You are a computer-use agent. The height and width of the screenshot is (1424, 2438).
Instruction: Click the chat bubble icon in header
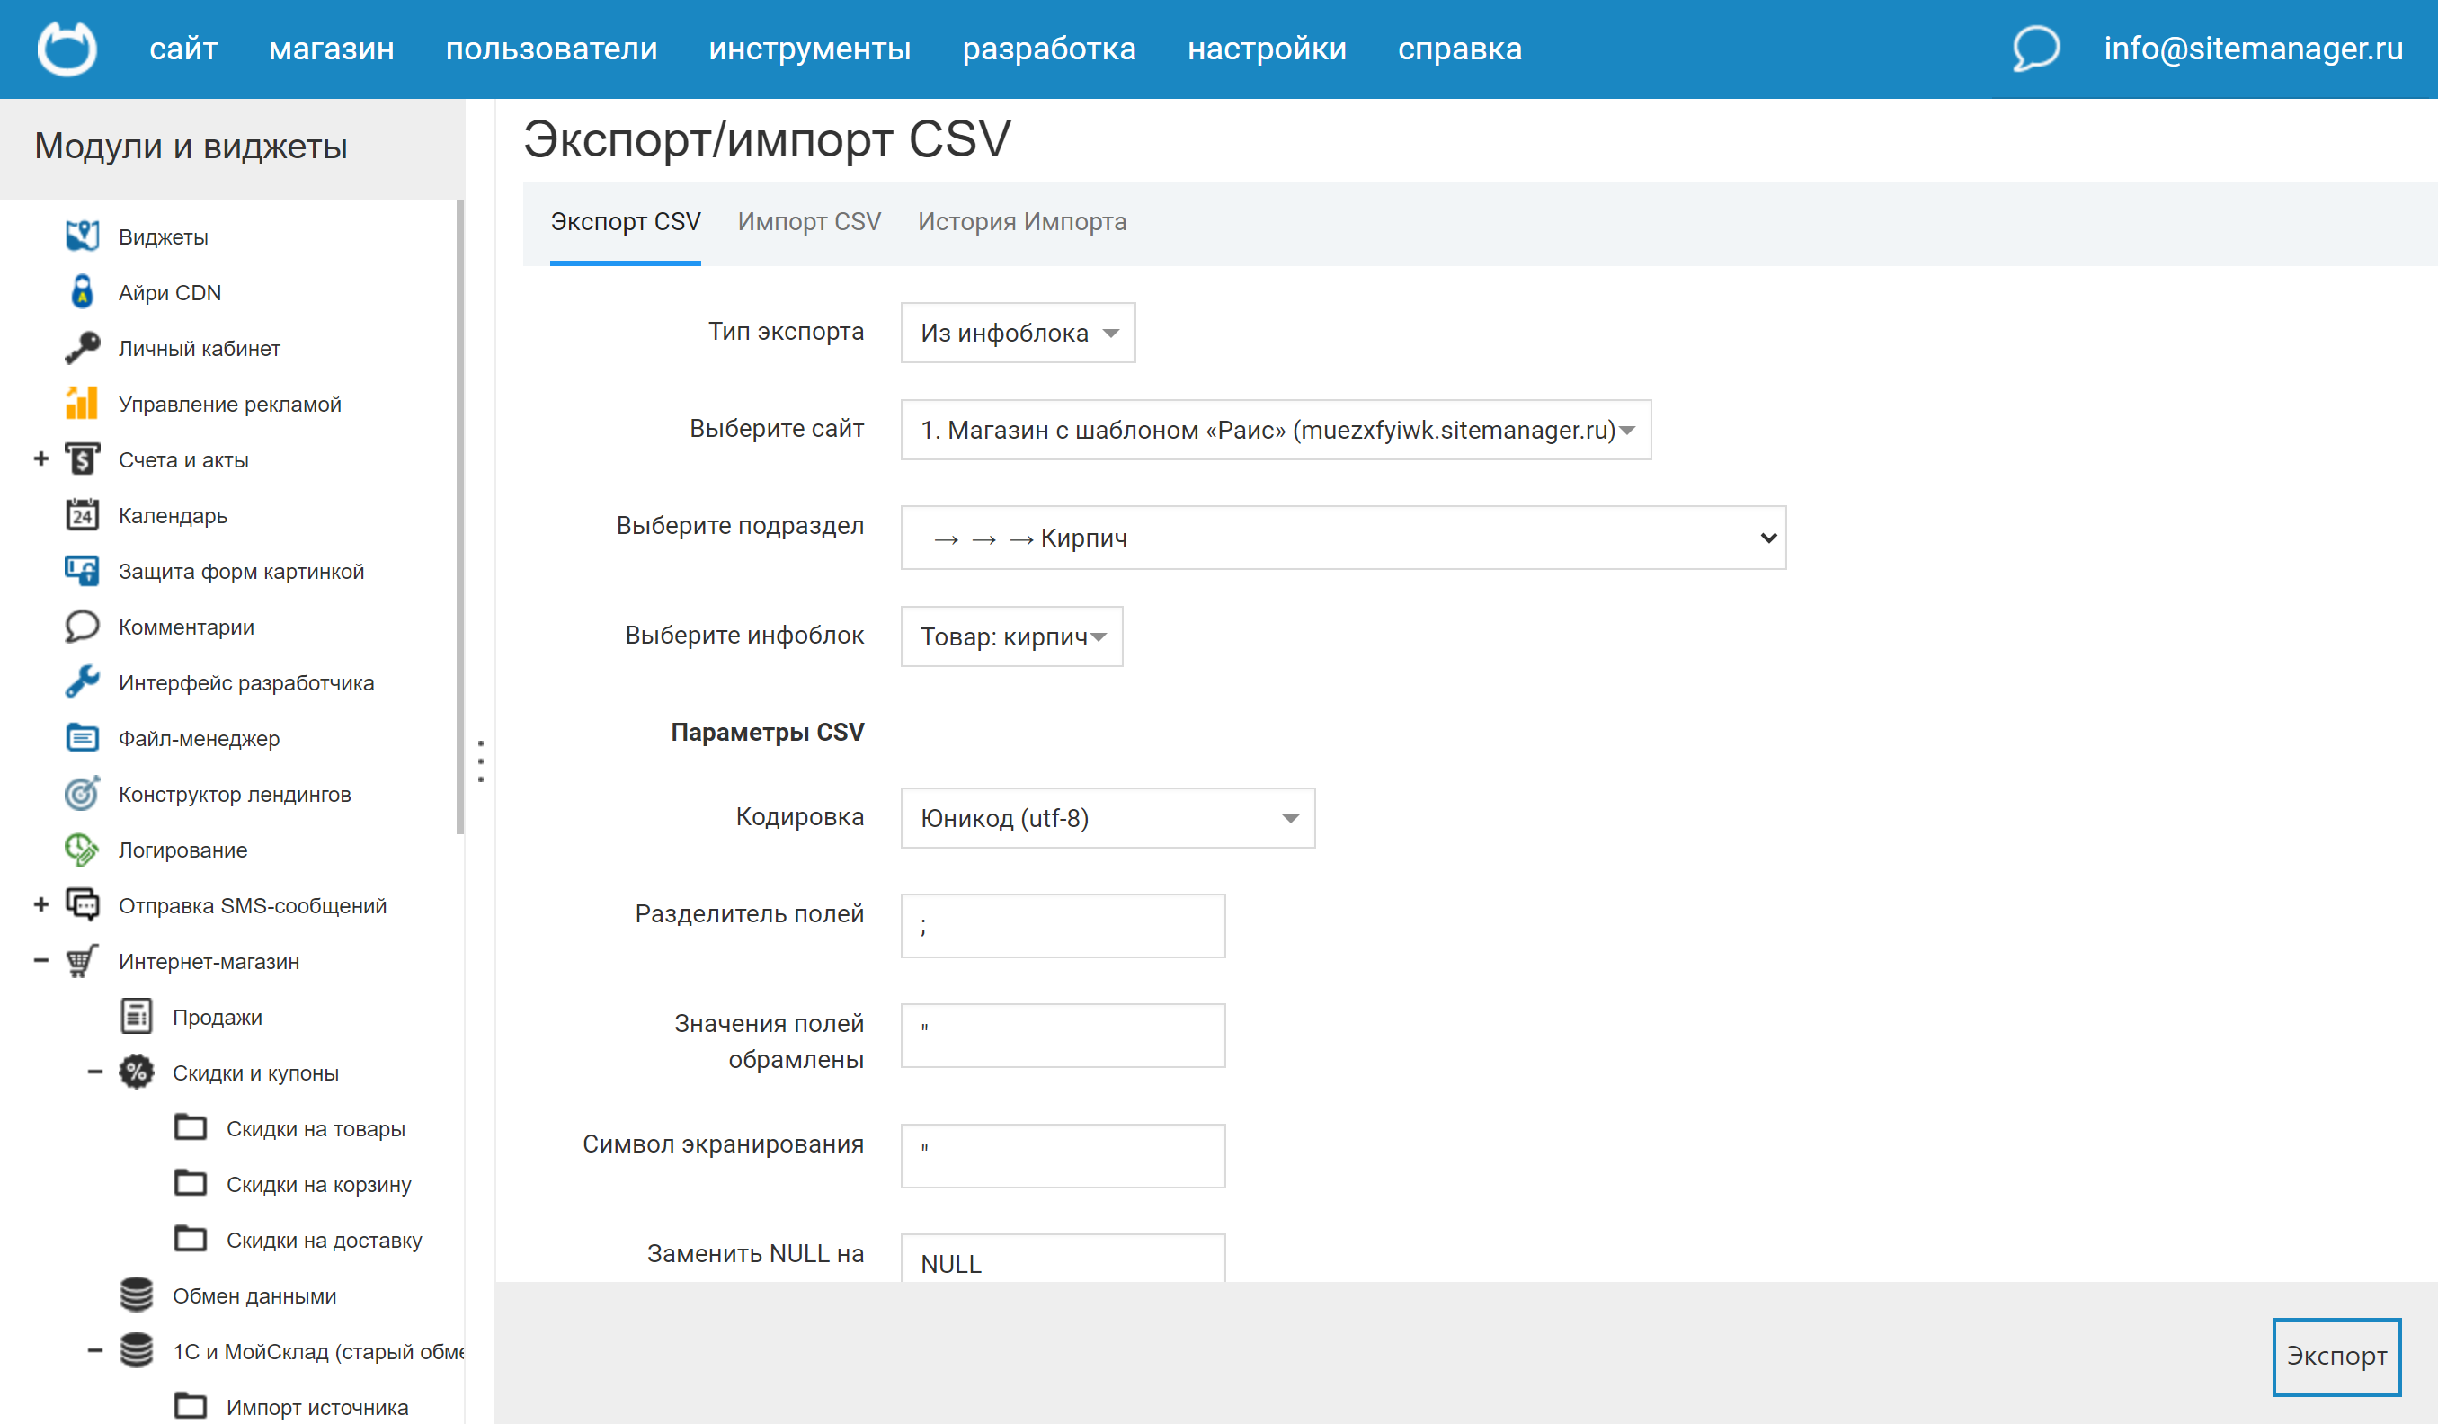pyautogui.click(x=2035, y=49)
